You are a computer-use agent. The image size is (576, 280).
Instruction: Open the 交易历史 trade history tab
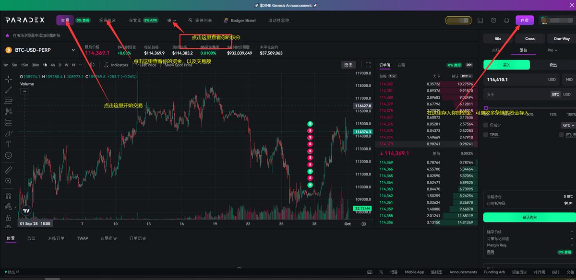pos(108,238)
